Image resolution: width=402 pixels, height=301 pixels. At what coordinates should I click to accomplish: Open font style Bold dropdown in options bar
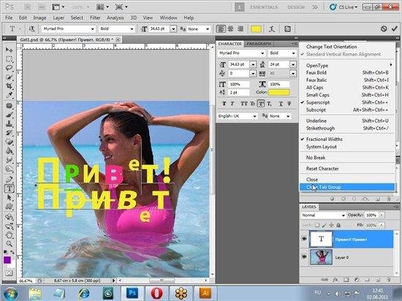point(132,29)
